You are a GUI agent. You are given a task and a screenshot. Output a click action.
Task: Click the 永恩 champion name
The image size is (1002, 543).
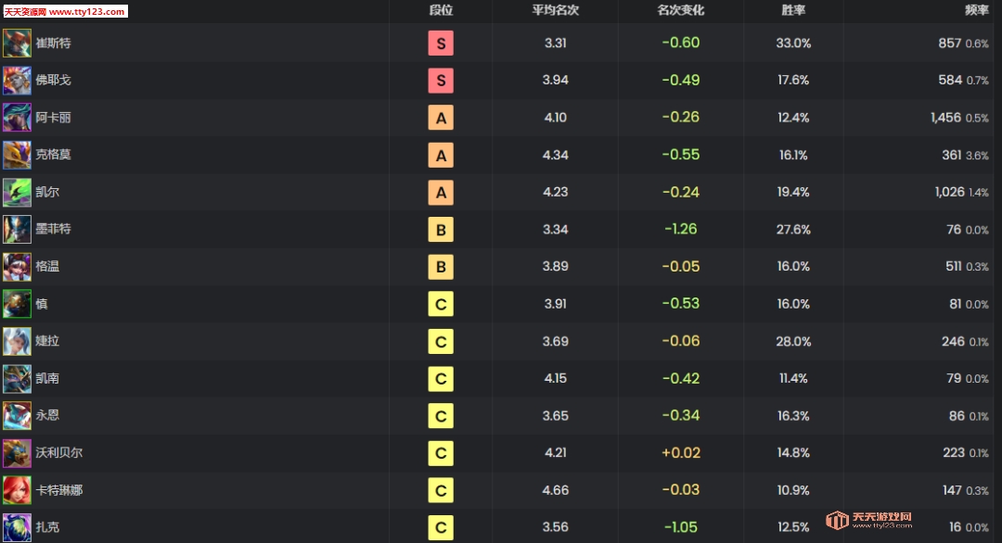tap(47, 416)
